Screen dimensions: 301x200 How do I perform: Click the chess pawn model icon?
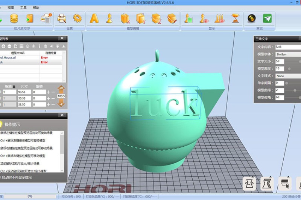click(x=109, y=18)
